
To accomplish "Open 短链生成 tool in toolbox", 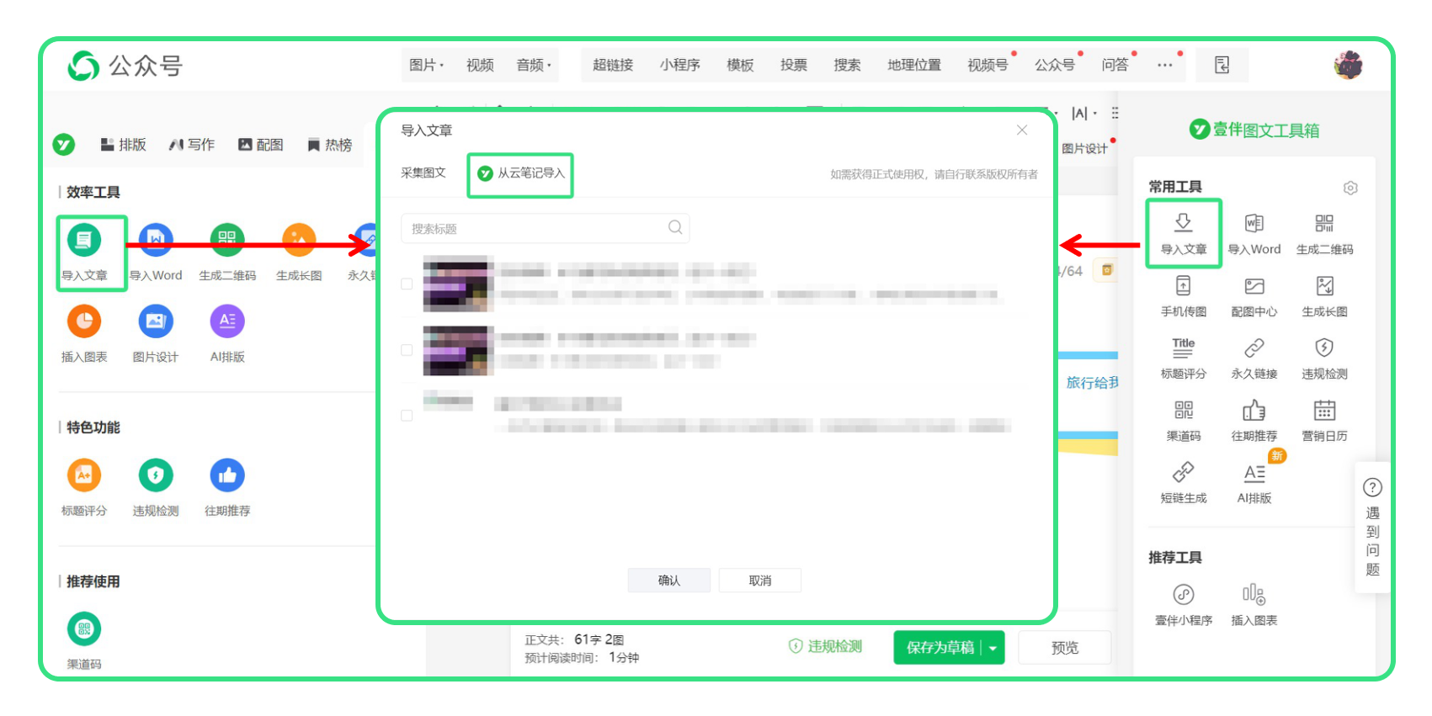I will point(1184,483).
